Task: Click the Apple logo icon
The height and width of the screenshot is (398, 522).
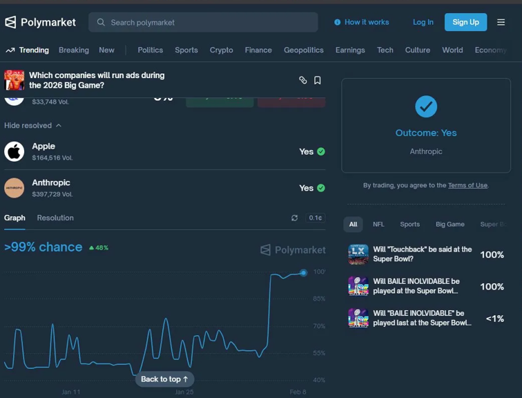Action: click(14, 151)
